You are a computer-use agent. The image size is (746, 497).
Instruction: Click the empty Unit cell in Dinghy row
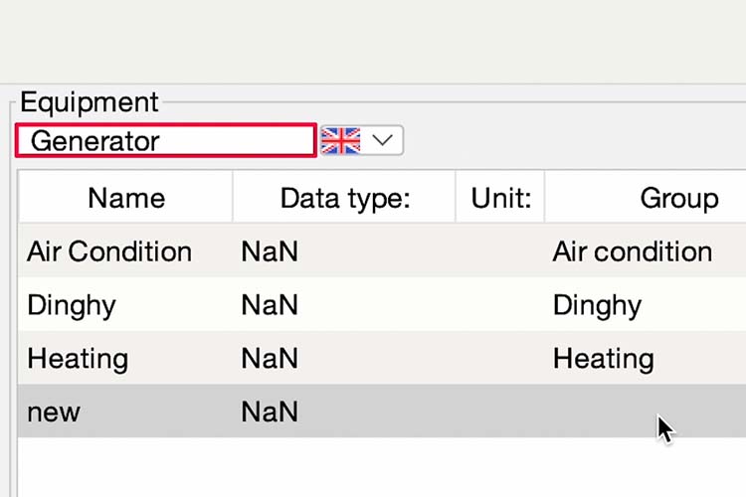pos(499,305)
